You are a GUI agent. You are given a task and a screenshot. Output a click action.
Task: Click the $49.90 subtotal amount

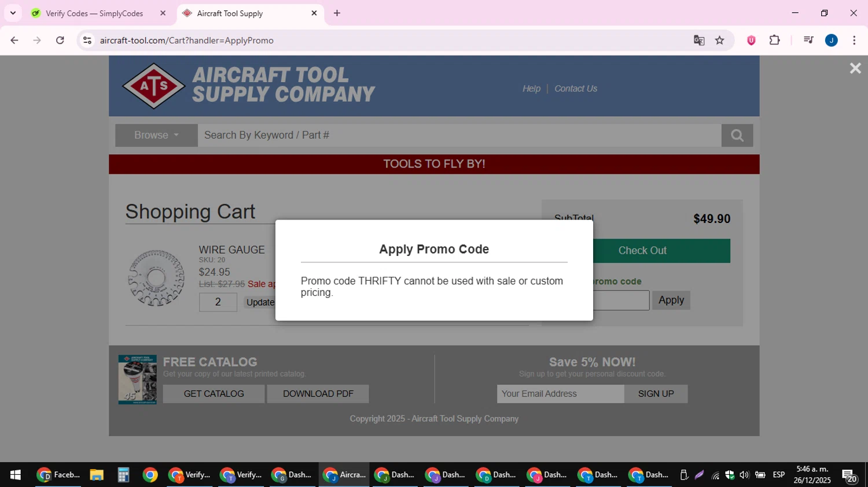tap(712, 219)
